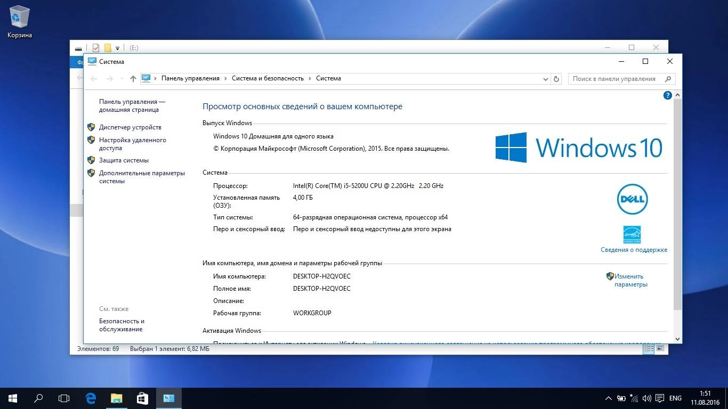Open Безопасность и обслуживание link
The image size is (728, 409).
pyautogui.click(x=122, y=325)
